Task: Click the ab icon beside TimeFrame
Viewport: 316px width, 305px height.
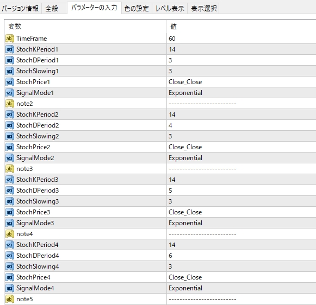Action: (x=10, y=39)
